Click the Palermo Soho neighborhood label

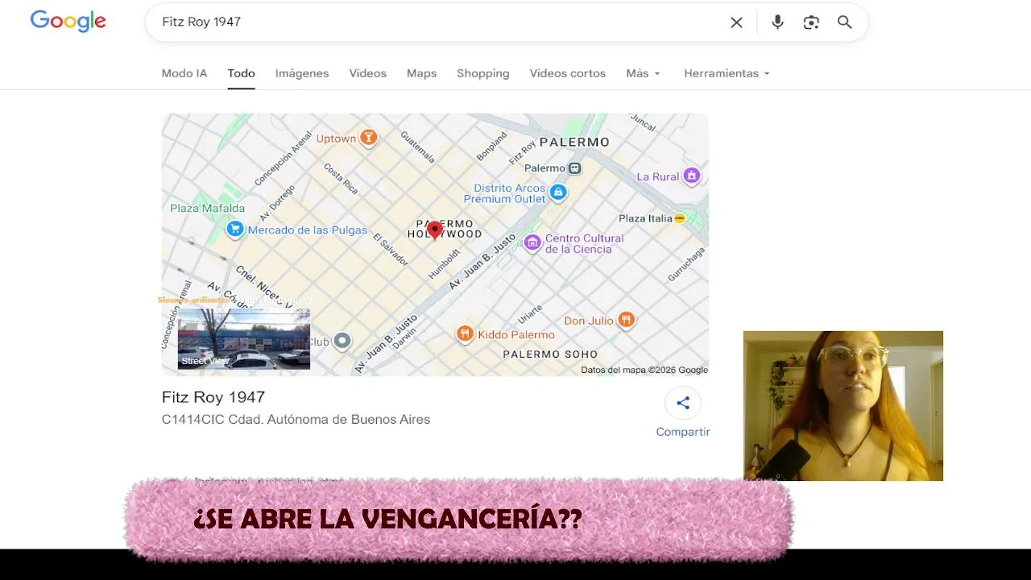point(550,354)
